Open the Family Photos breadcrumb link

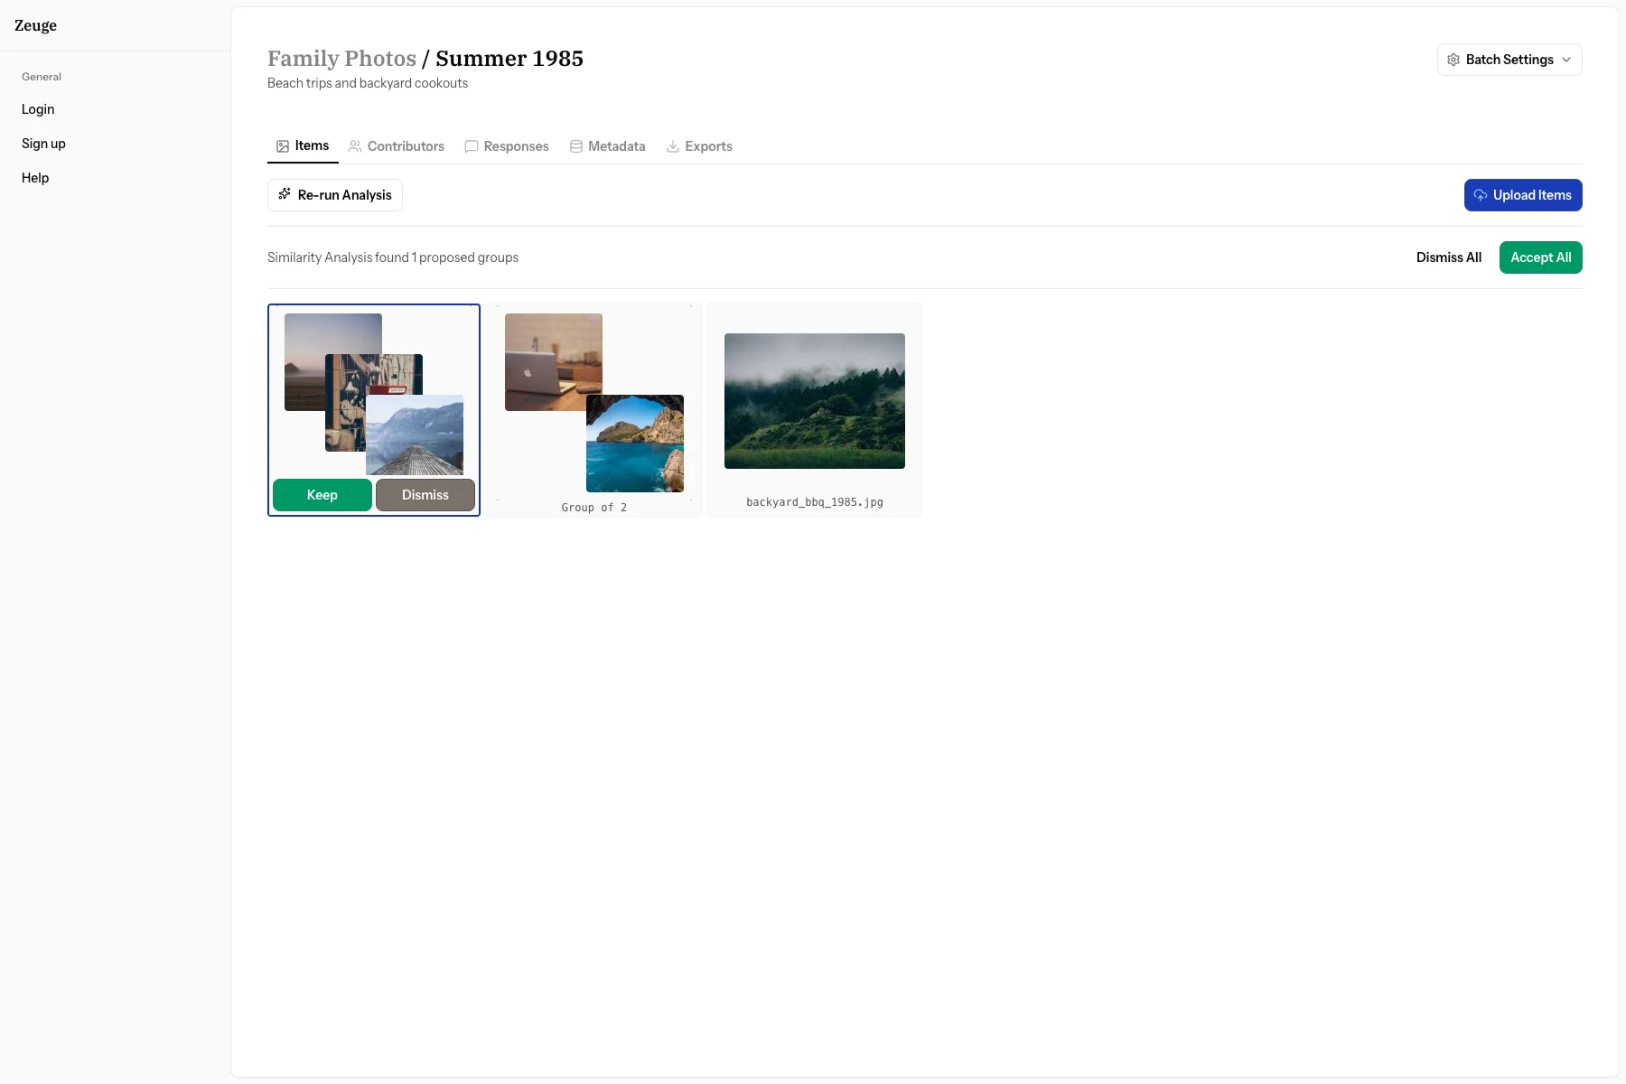point(341,59)
